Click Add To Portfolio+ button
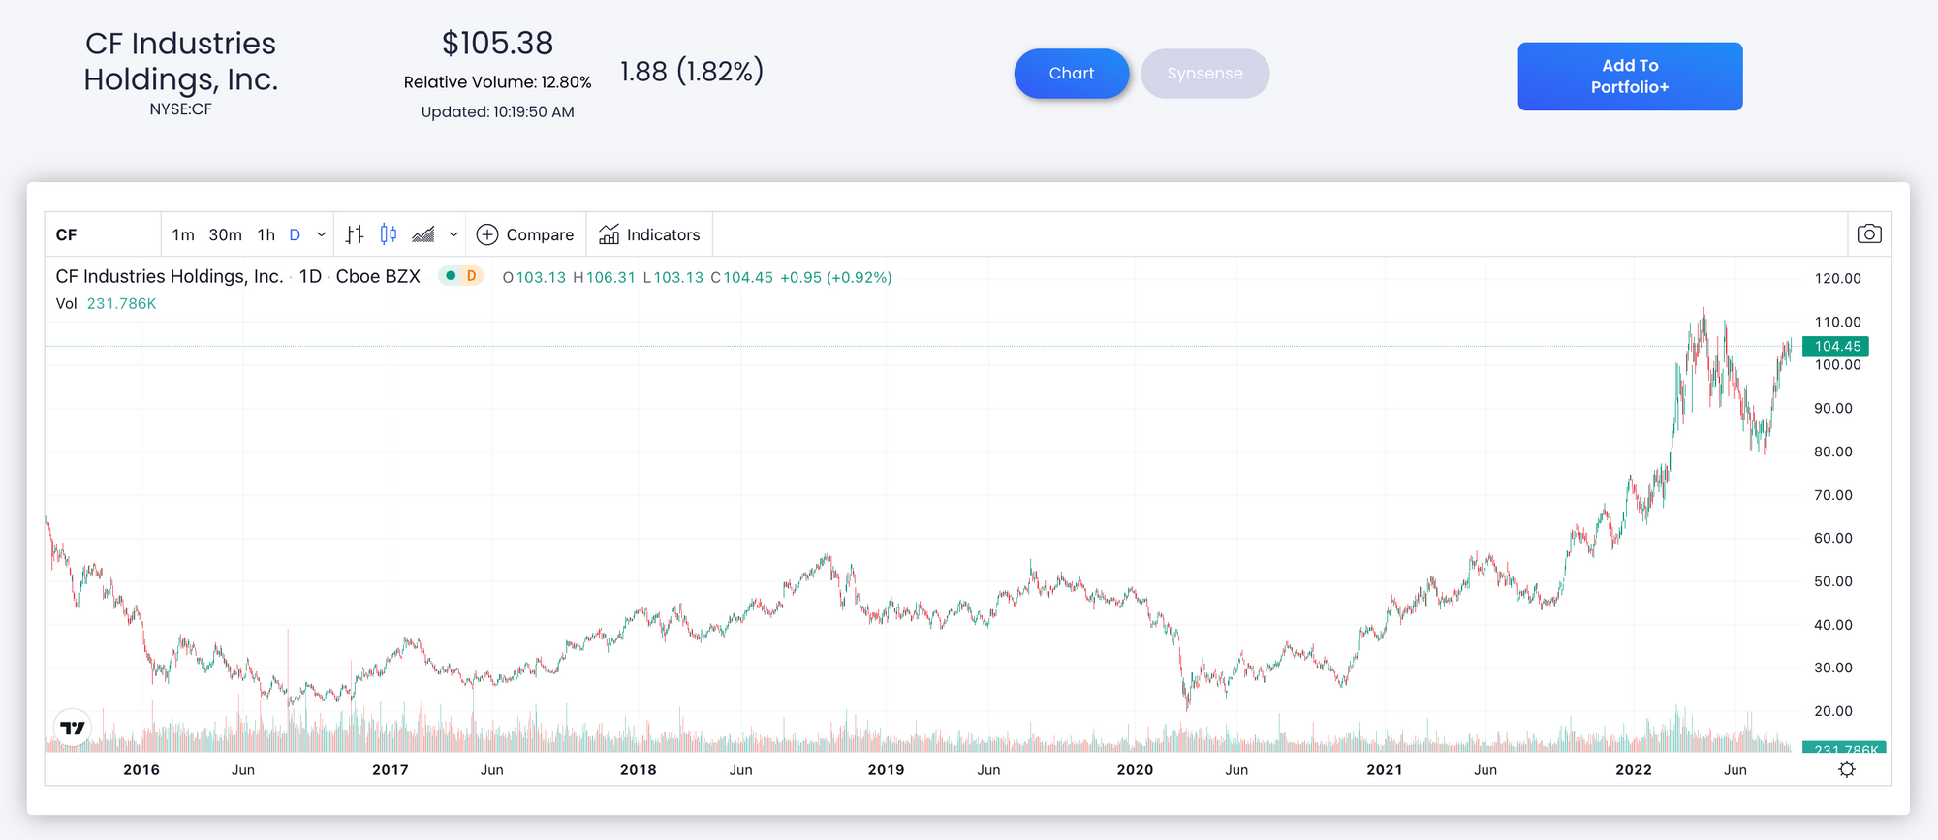The width and height of the screenshot is (1938, 840). click(x=1630, y=77)
